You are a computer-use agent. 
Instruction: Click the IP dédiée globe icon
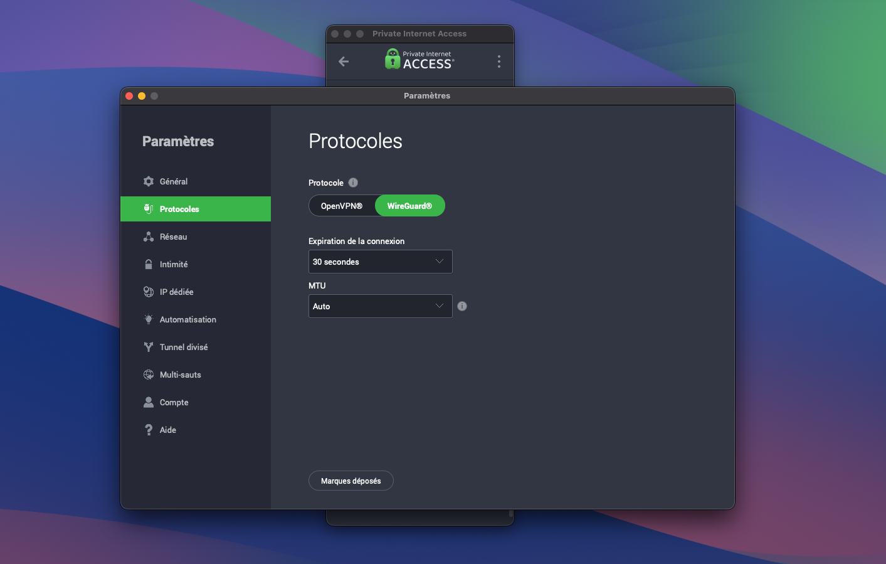click(149, 292)
